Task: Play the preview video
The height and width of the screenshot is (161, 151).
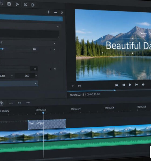Action: pos(130,85)
